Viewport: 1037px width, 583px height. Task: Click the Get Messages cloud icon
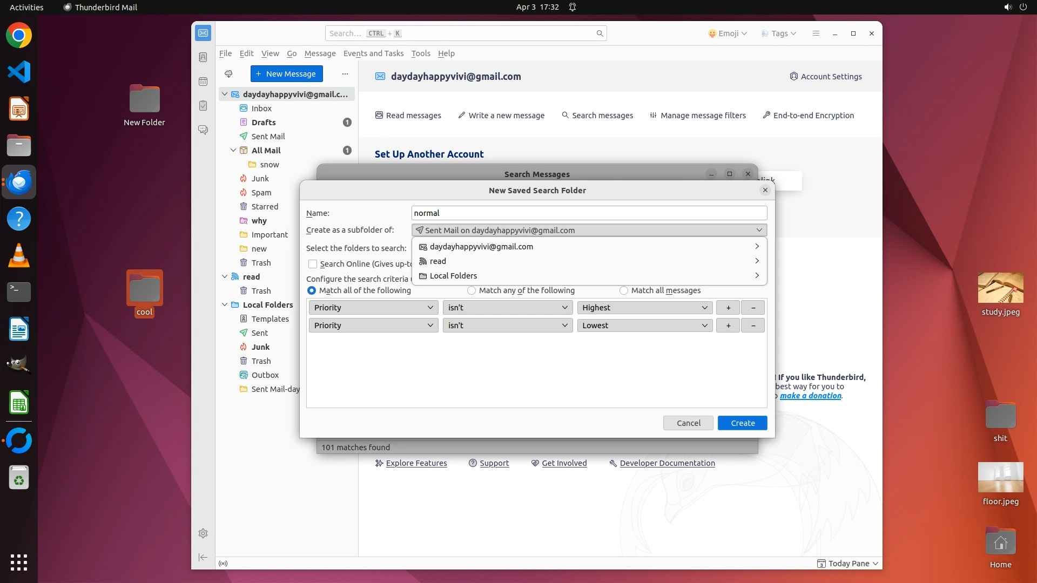click(228, 74)
